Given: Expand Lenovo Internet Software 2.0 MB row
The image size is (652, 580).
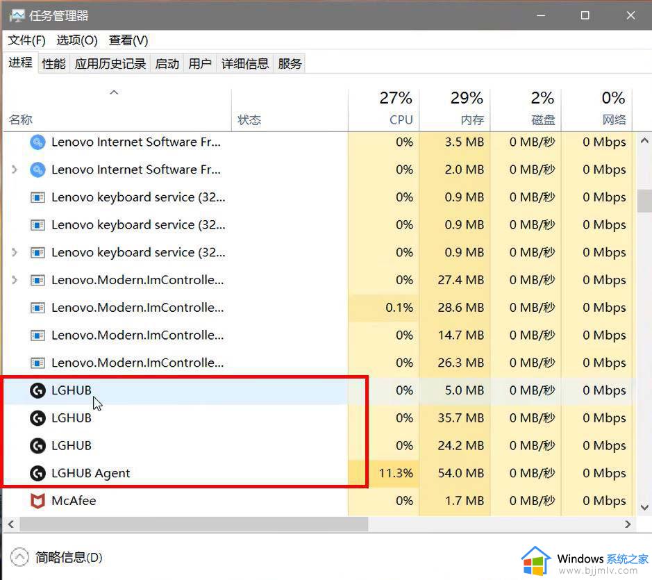Looking at the screenshot, I should click(14, 169).
